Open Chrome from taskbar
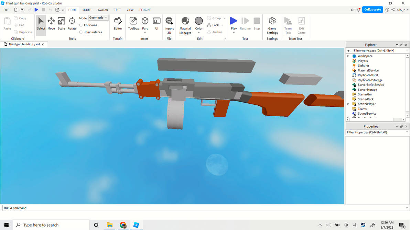Screen dimensions: 410x230 pyautogui.click(x=123, y=225)
